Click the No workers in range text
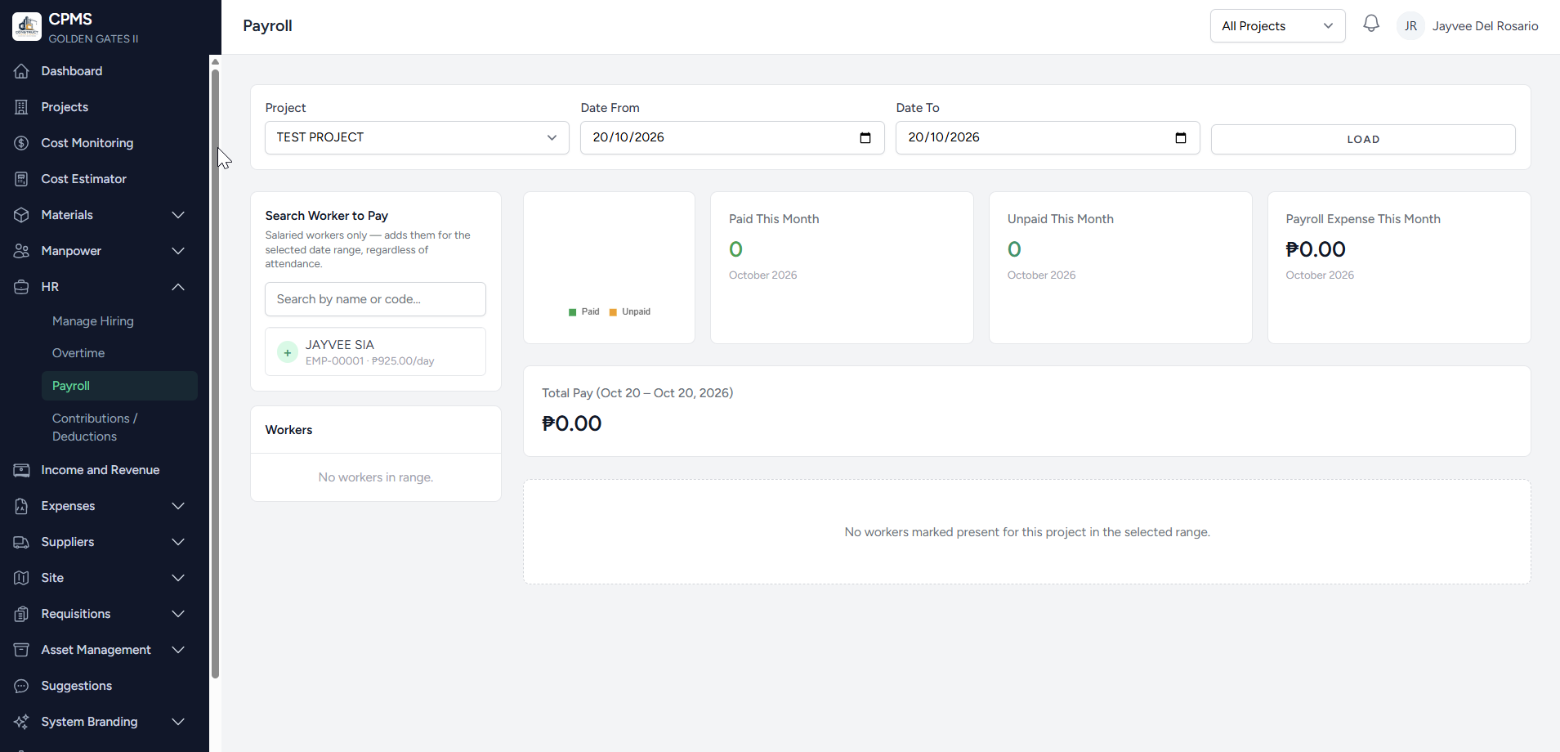 pyautogui.click(x=376, y=477)
